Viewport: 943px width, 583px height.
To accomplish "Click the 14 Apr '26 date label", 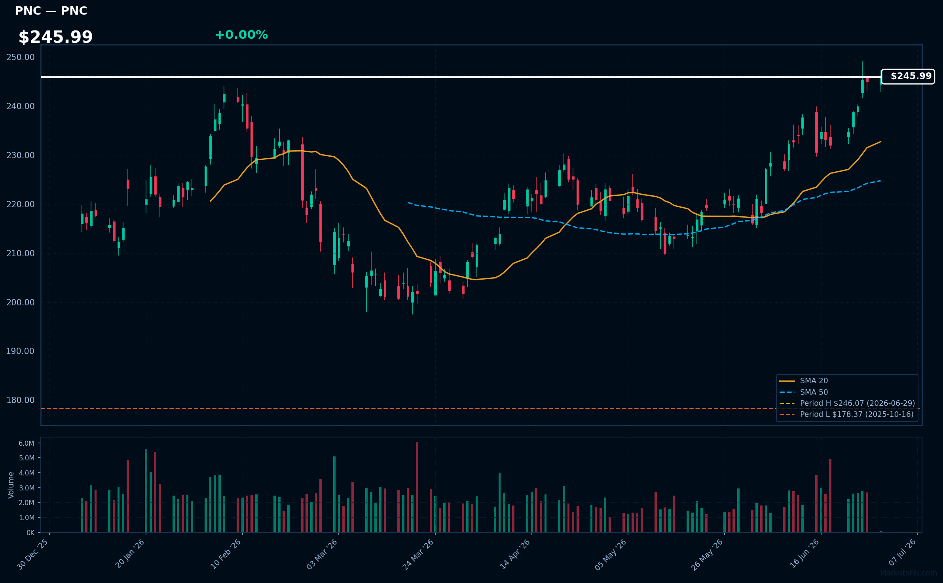I will (x=515, y=554).
